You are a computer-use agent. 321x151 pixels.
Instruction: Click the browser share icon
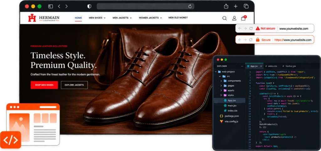click(226, 6)
